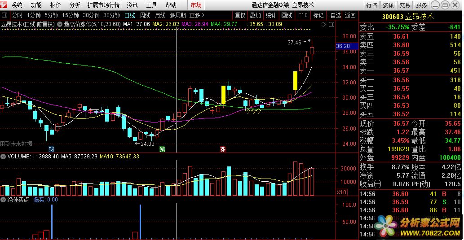
Task: Click the 标记 button
Action: (x=318, y=15)
